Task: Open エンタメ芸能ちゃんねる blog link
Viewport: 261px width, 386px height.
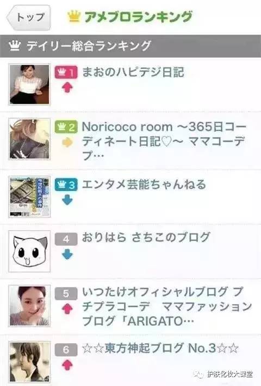Action: coord(144,185)
